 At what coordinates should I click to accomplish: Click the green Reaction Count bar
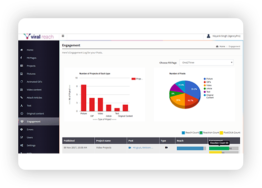219,149
